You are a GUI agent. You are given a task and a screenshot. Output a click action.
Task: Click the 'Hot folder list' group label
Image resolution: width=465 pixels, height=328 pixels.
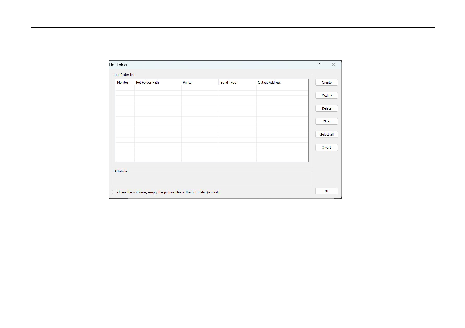(124, 75)
